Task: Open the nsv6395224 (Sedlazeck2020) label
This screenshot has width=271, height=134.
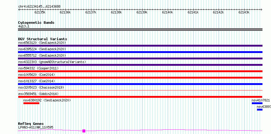Action: pyautogui.click(x=42, y=49)
